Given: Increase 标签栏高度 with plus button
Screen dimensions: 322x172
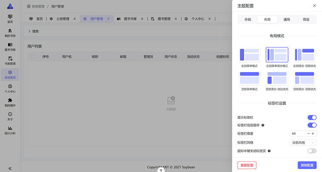Looking at the screenshot, I should point(313,133).
